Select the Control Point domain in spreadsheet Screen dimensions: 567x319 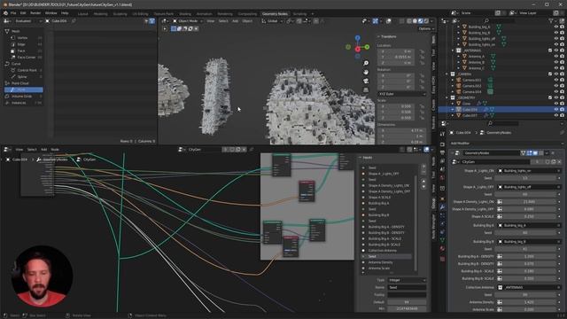[27, 70]
